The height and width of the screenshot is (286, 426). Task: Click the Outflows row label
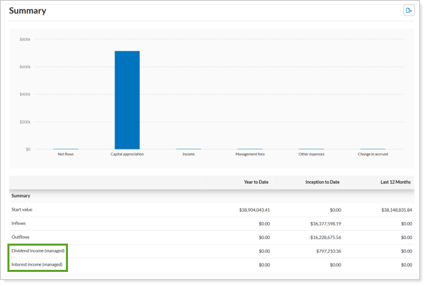pyautogui.click(x=20, y=237)
